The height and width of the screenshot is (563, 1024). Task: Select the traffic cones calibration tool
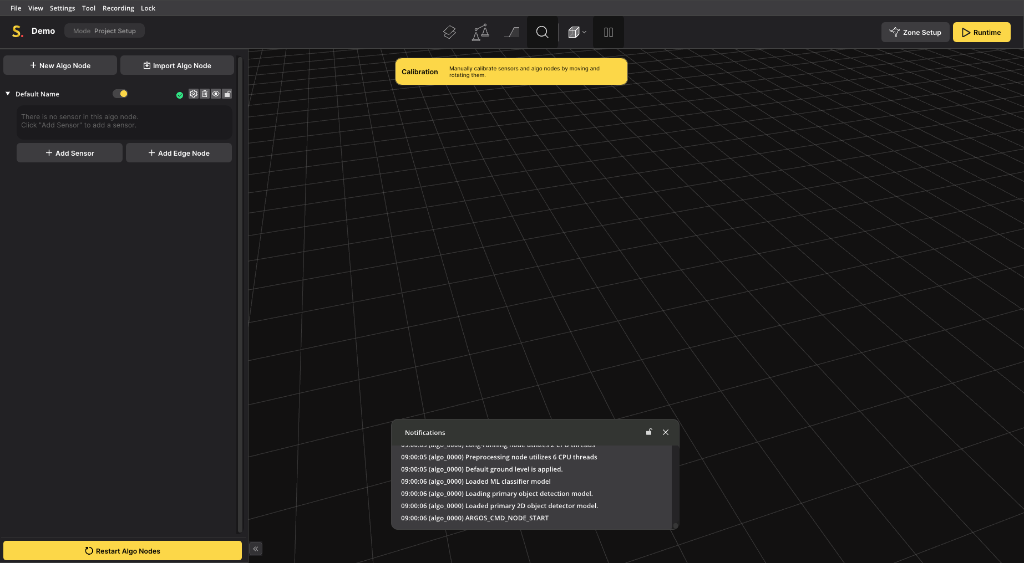[x=480, y=32]
